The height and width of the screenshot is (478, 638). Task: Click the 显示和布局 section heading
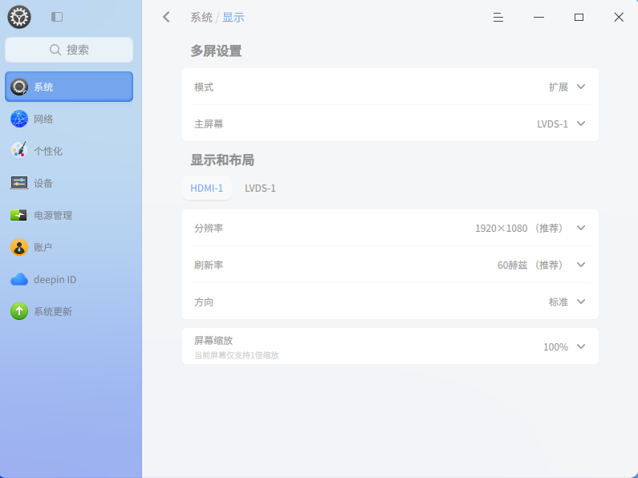[222, 160]
